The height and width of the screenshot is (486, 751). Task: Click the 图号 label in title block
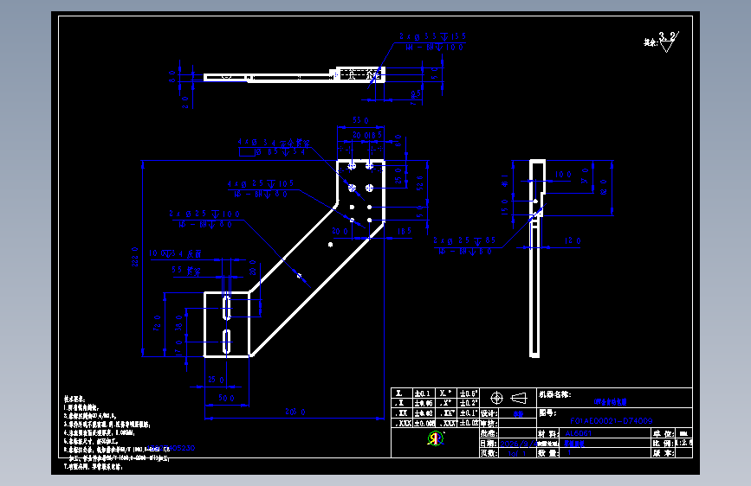(547, 412)
